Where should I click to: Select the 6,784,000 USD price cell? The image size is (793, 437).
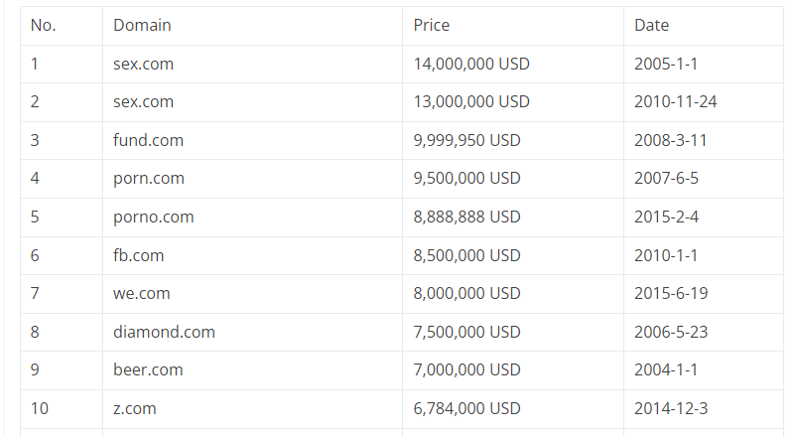point(466,408)
